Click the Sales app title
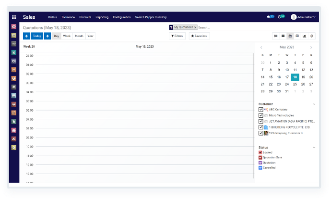Image resolution: width=331 pixels, height=200 pixels. 29,17
